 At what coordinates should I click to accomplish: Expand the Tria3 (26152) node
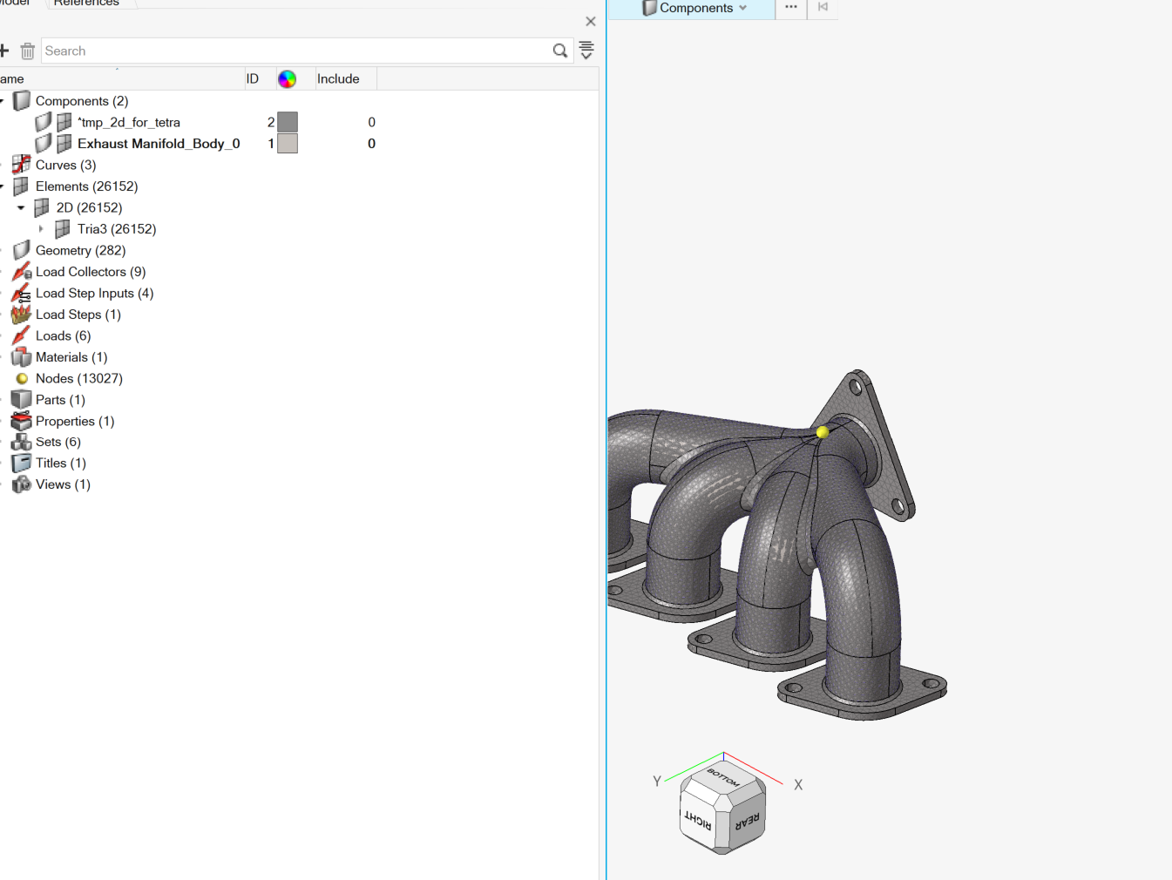pos(41,229)
